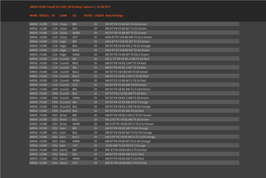This screenshot has width=266, height=178.
Task: Click the Amp Settings column header
Action: [114, 16]
